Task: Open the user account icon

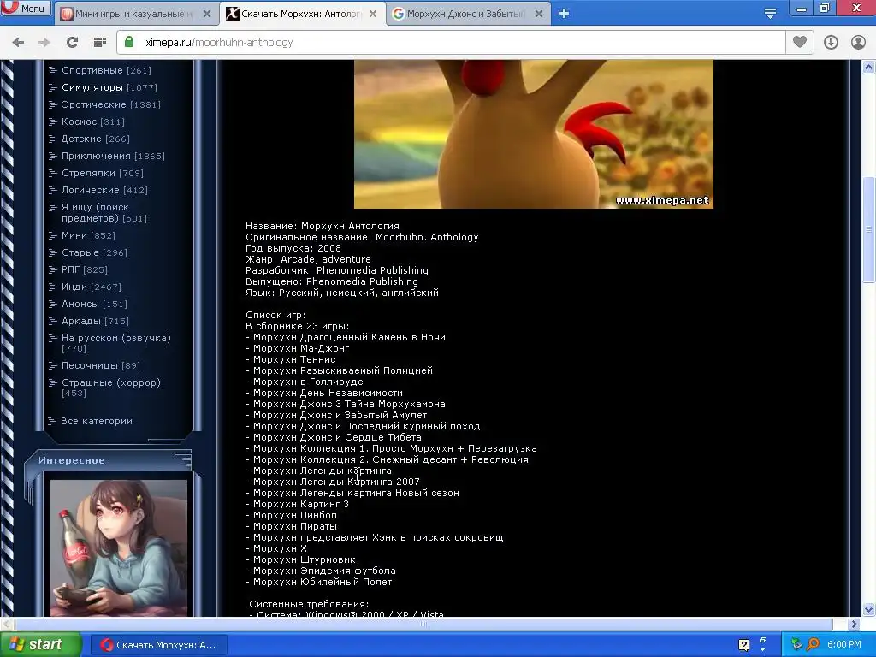Action: [x=858, y=43]
